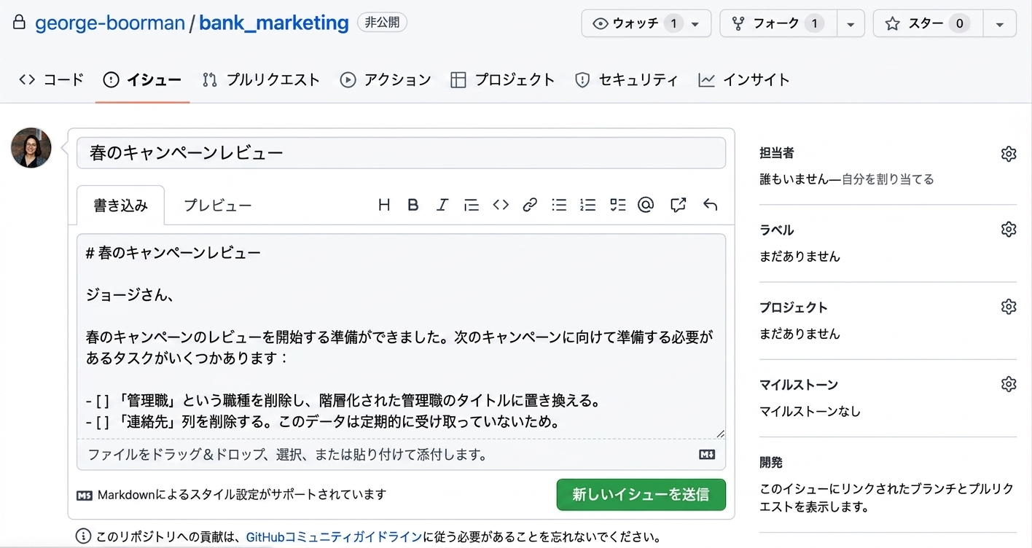Click the user avatar thumbnail
The image size is (1032, 548).
pos(31,148)
